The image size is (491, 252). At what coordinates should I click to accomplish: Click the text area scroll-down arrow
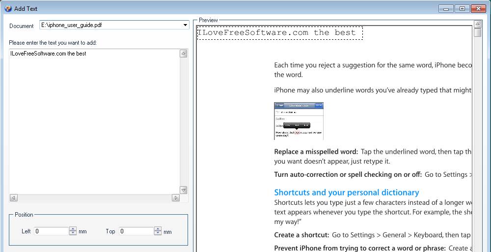pos(184,190)
